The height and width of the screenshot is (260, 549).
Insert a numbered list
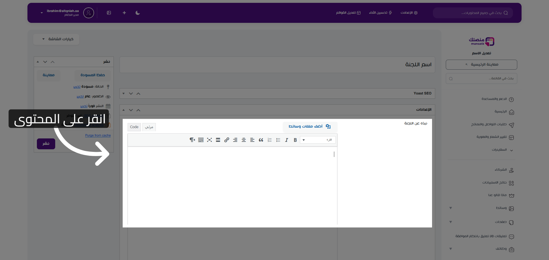click(269, 140)
